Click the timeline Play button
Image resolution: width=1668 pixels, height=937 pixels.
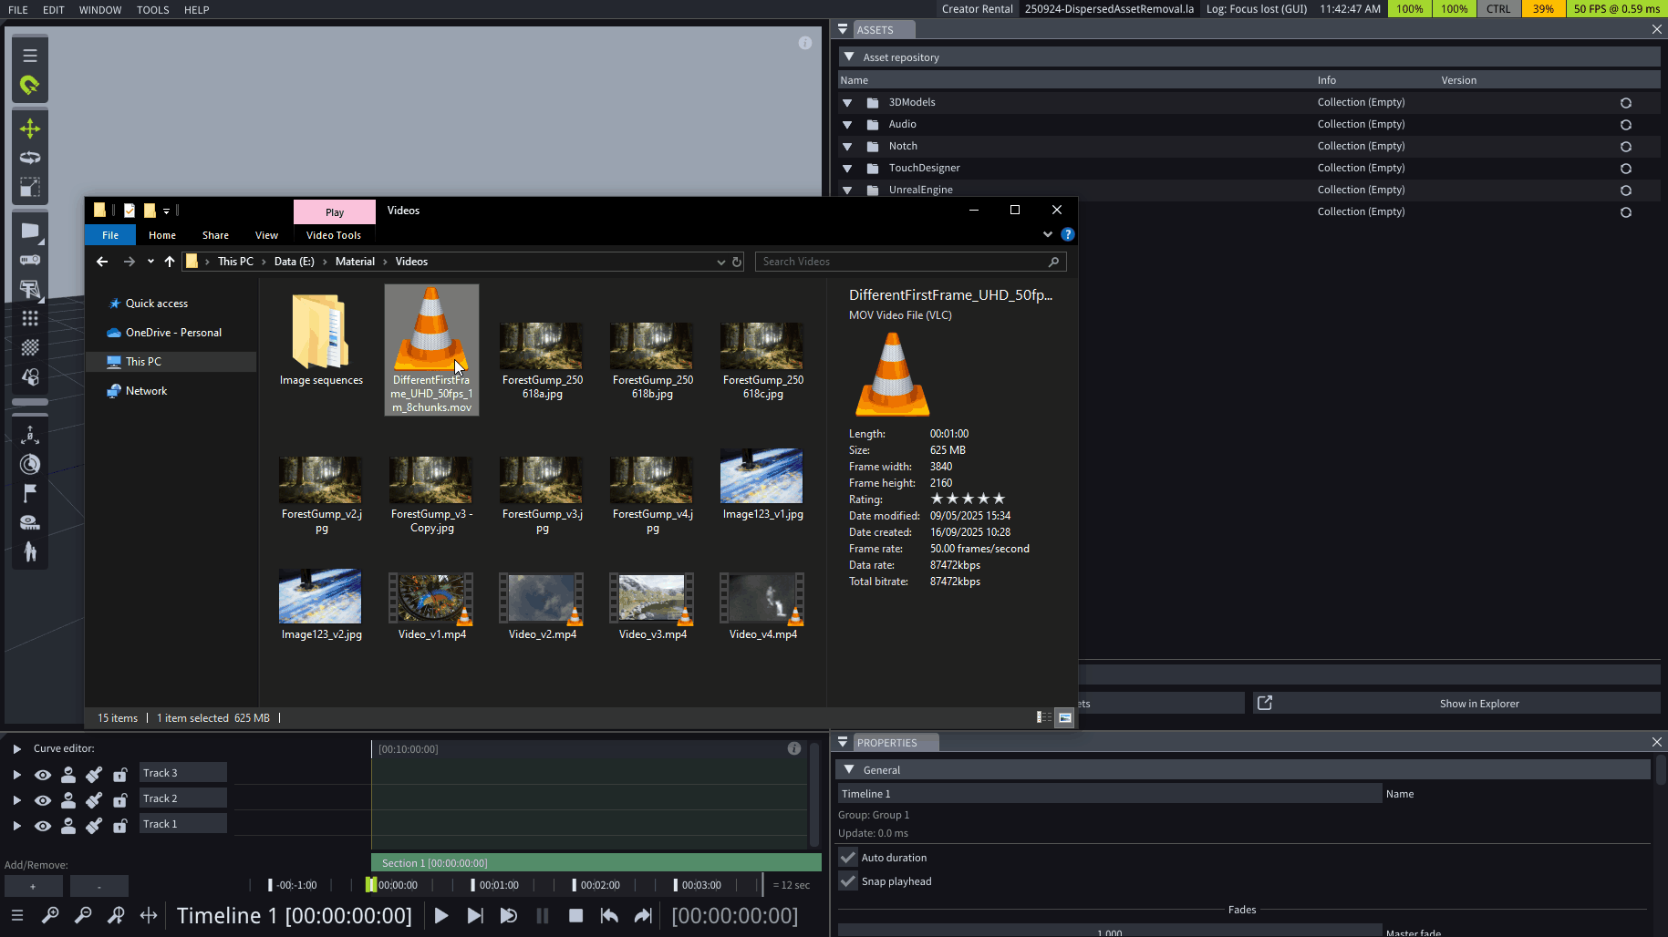point(441,916)
